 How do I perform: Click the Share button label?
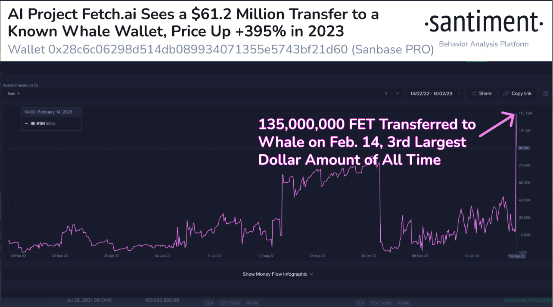(485, 93)
